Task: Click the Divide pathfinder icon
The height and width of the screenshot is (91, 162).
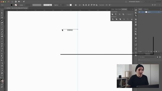Action: pos(113,19)
